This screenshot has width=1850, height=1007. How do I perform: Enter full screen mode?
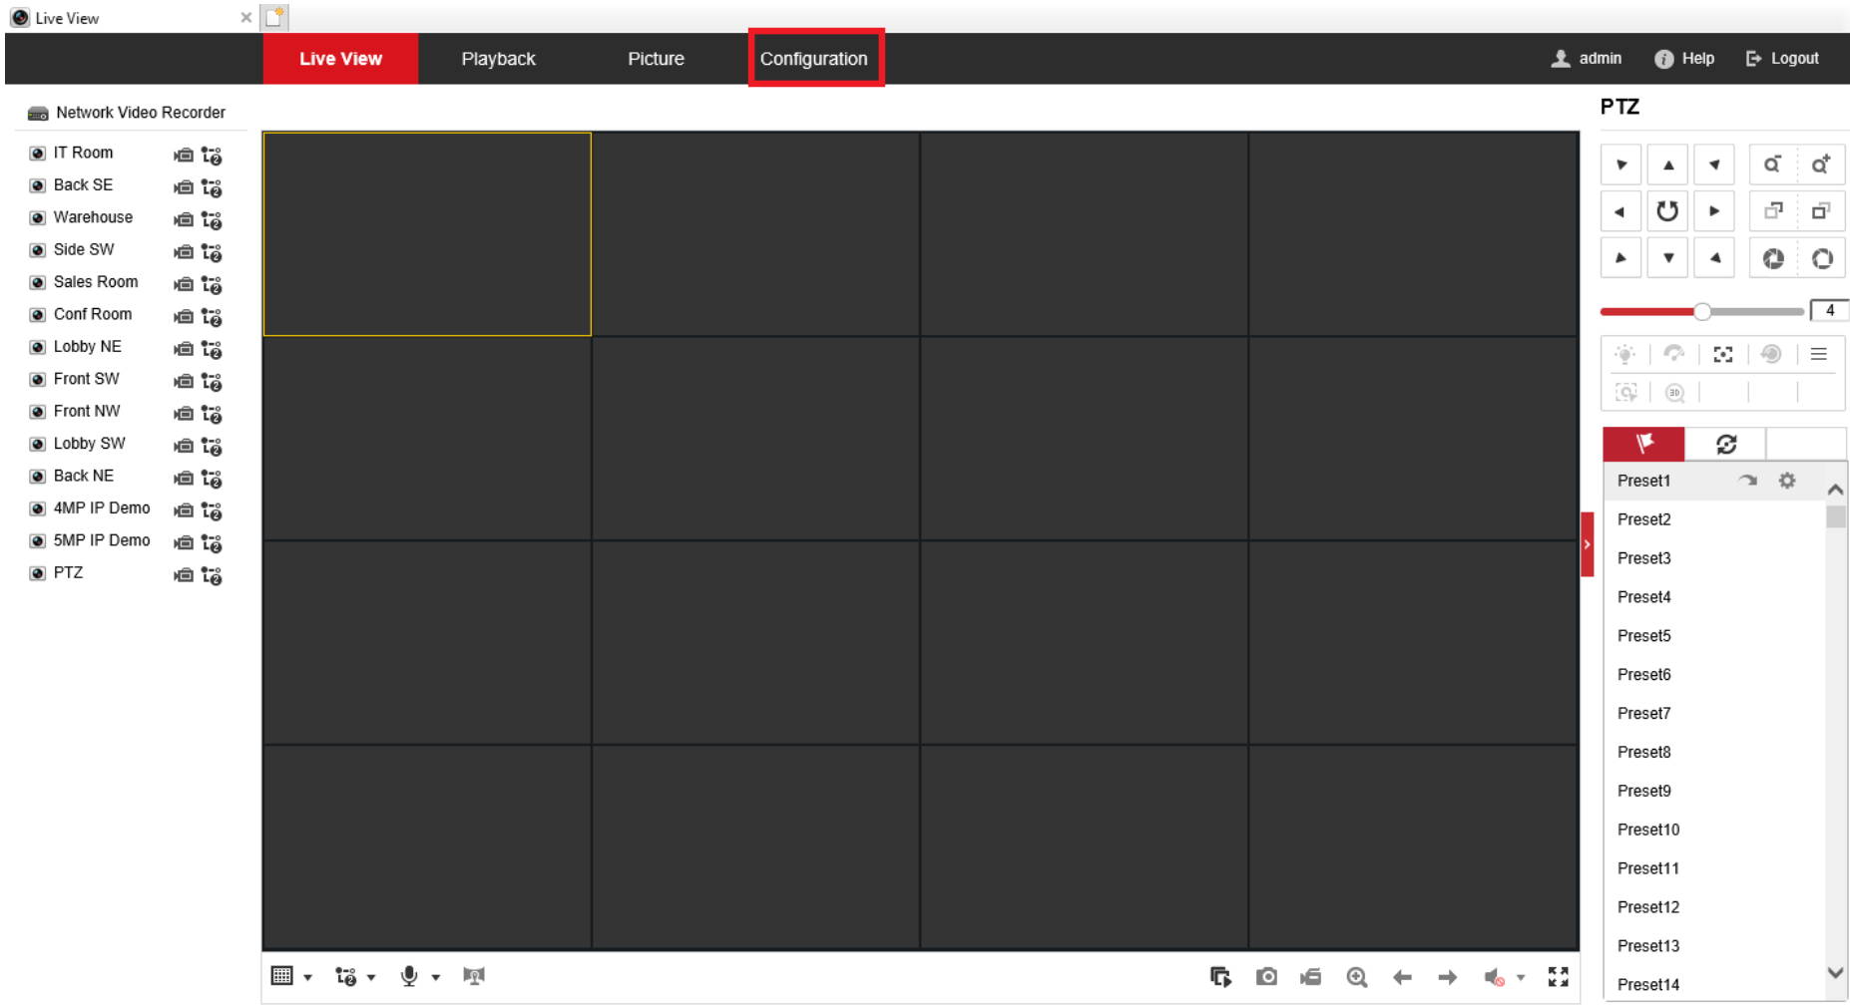click(1558, 977)
